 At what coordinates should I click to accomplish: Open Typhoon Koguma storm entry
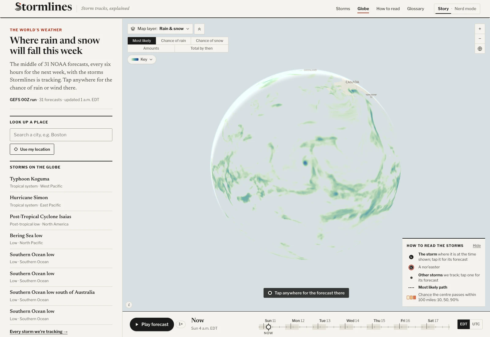(x=61, y=182)
